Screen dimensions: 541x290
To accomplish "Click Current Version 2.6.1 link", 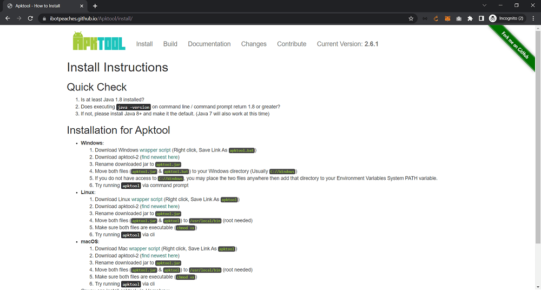I will click(x=347, y=44).
